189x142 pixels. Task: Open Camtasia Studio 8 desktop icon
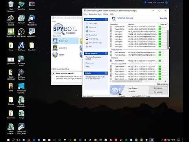(x=11, y=20)
